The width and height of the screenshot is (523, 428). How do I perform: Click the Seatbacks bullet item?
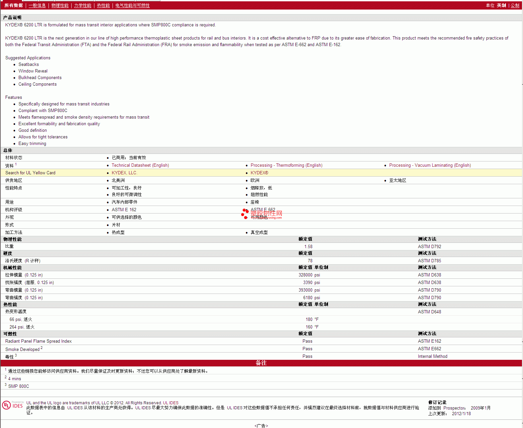tap(29, 65)
